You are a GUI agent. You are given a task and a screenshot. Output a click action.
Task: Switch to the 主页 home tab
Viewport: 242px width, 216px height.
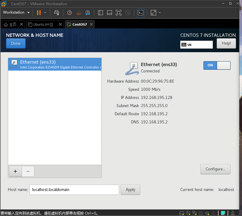point(10,25)
